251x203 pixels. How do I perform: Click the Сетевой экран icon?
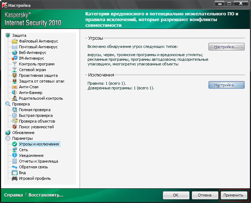coord(15,70)
